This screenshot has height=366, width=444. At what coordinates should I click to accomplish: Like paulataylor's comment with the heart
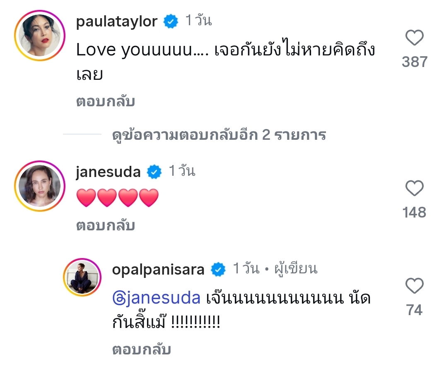tap(414, 39)
